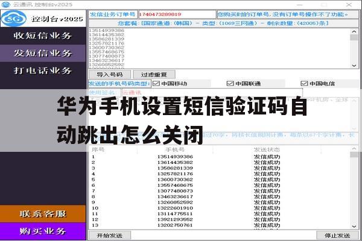Click results table scrollbar up arrow
This screenshot has height=241, width=362.
click(x=354, y=149)
